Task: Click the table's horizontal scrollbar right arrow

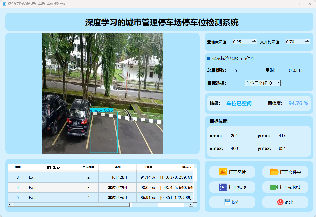Action: pyautogui.click(x=191, y=205)
